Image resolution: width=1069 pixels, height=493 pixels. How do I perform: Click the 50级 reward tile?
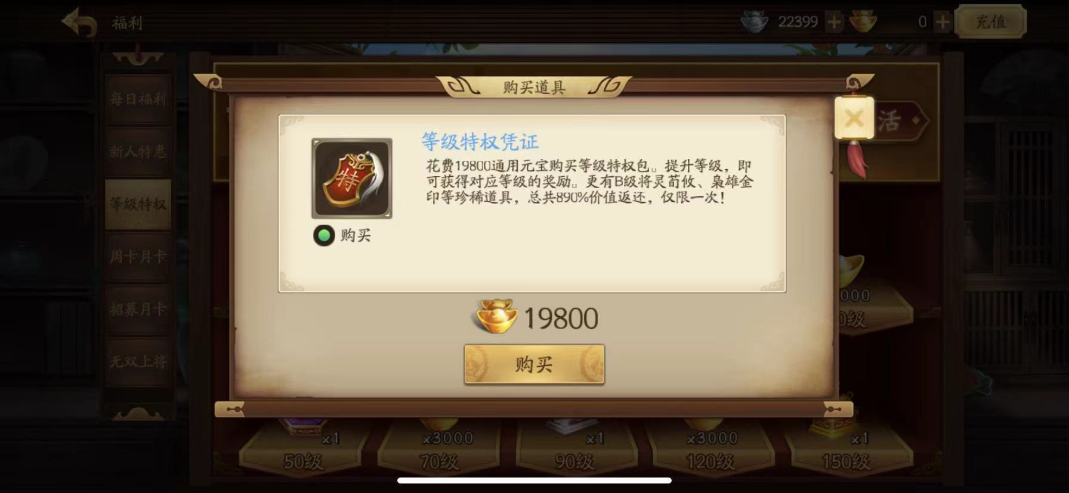coord(304,451)
